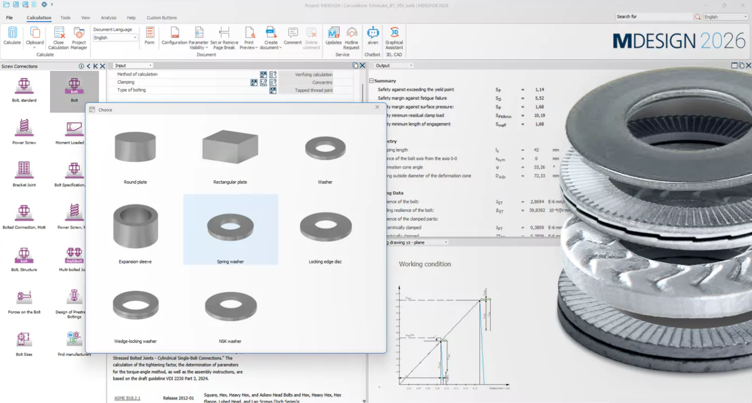Click the save icon in quick access bar
The height and width of the screenshot is (403, 752).
(x=16, y=5)
